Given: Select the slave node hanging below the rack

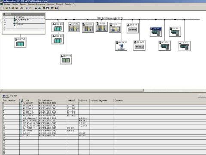Looking at the screenshot, I should pyautogui.click(x=20, y=43).
